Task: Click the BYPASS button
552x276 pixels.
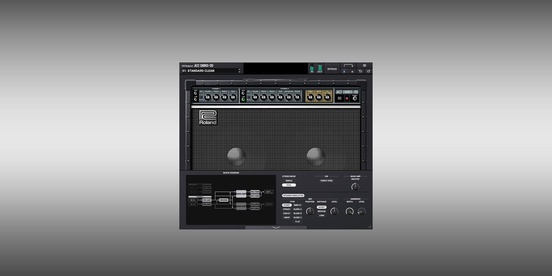Action: point(332,69)
